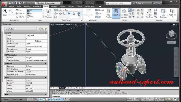Click the viewport [Custom View] label
181x102 pixels.
[59, 25]
